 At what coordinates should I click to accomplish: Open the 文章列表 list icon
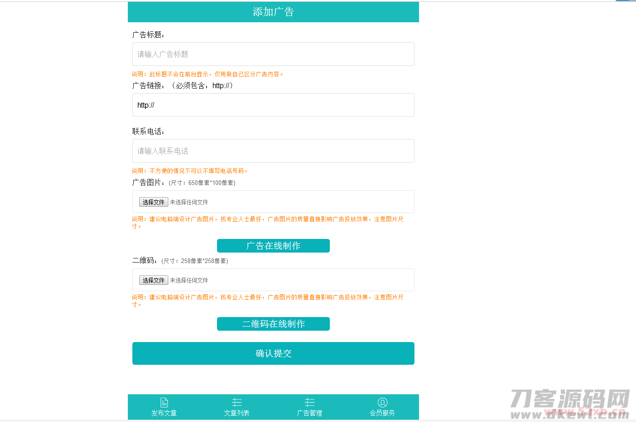coord(237,402)
